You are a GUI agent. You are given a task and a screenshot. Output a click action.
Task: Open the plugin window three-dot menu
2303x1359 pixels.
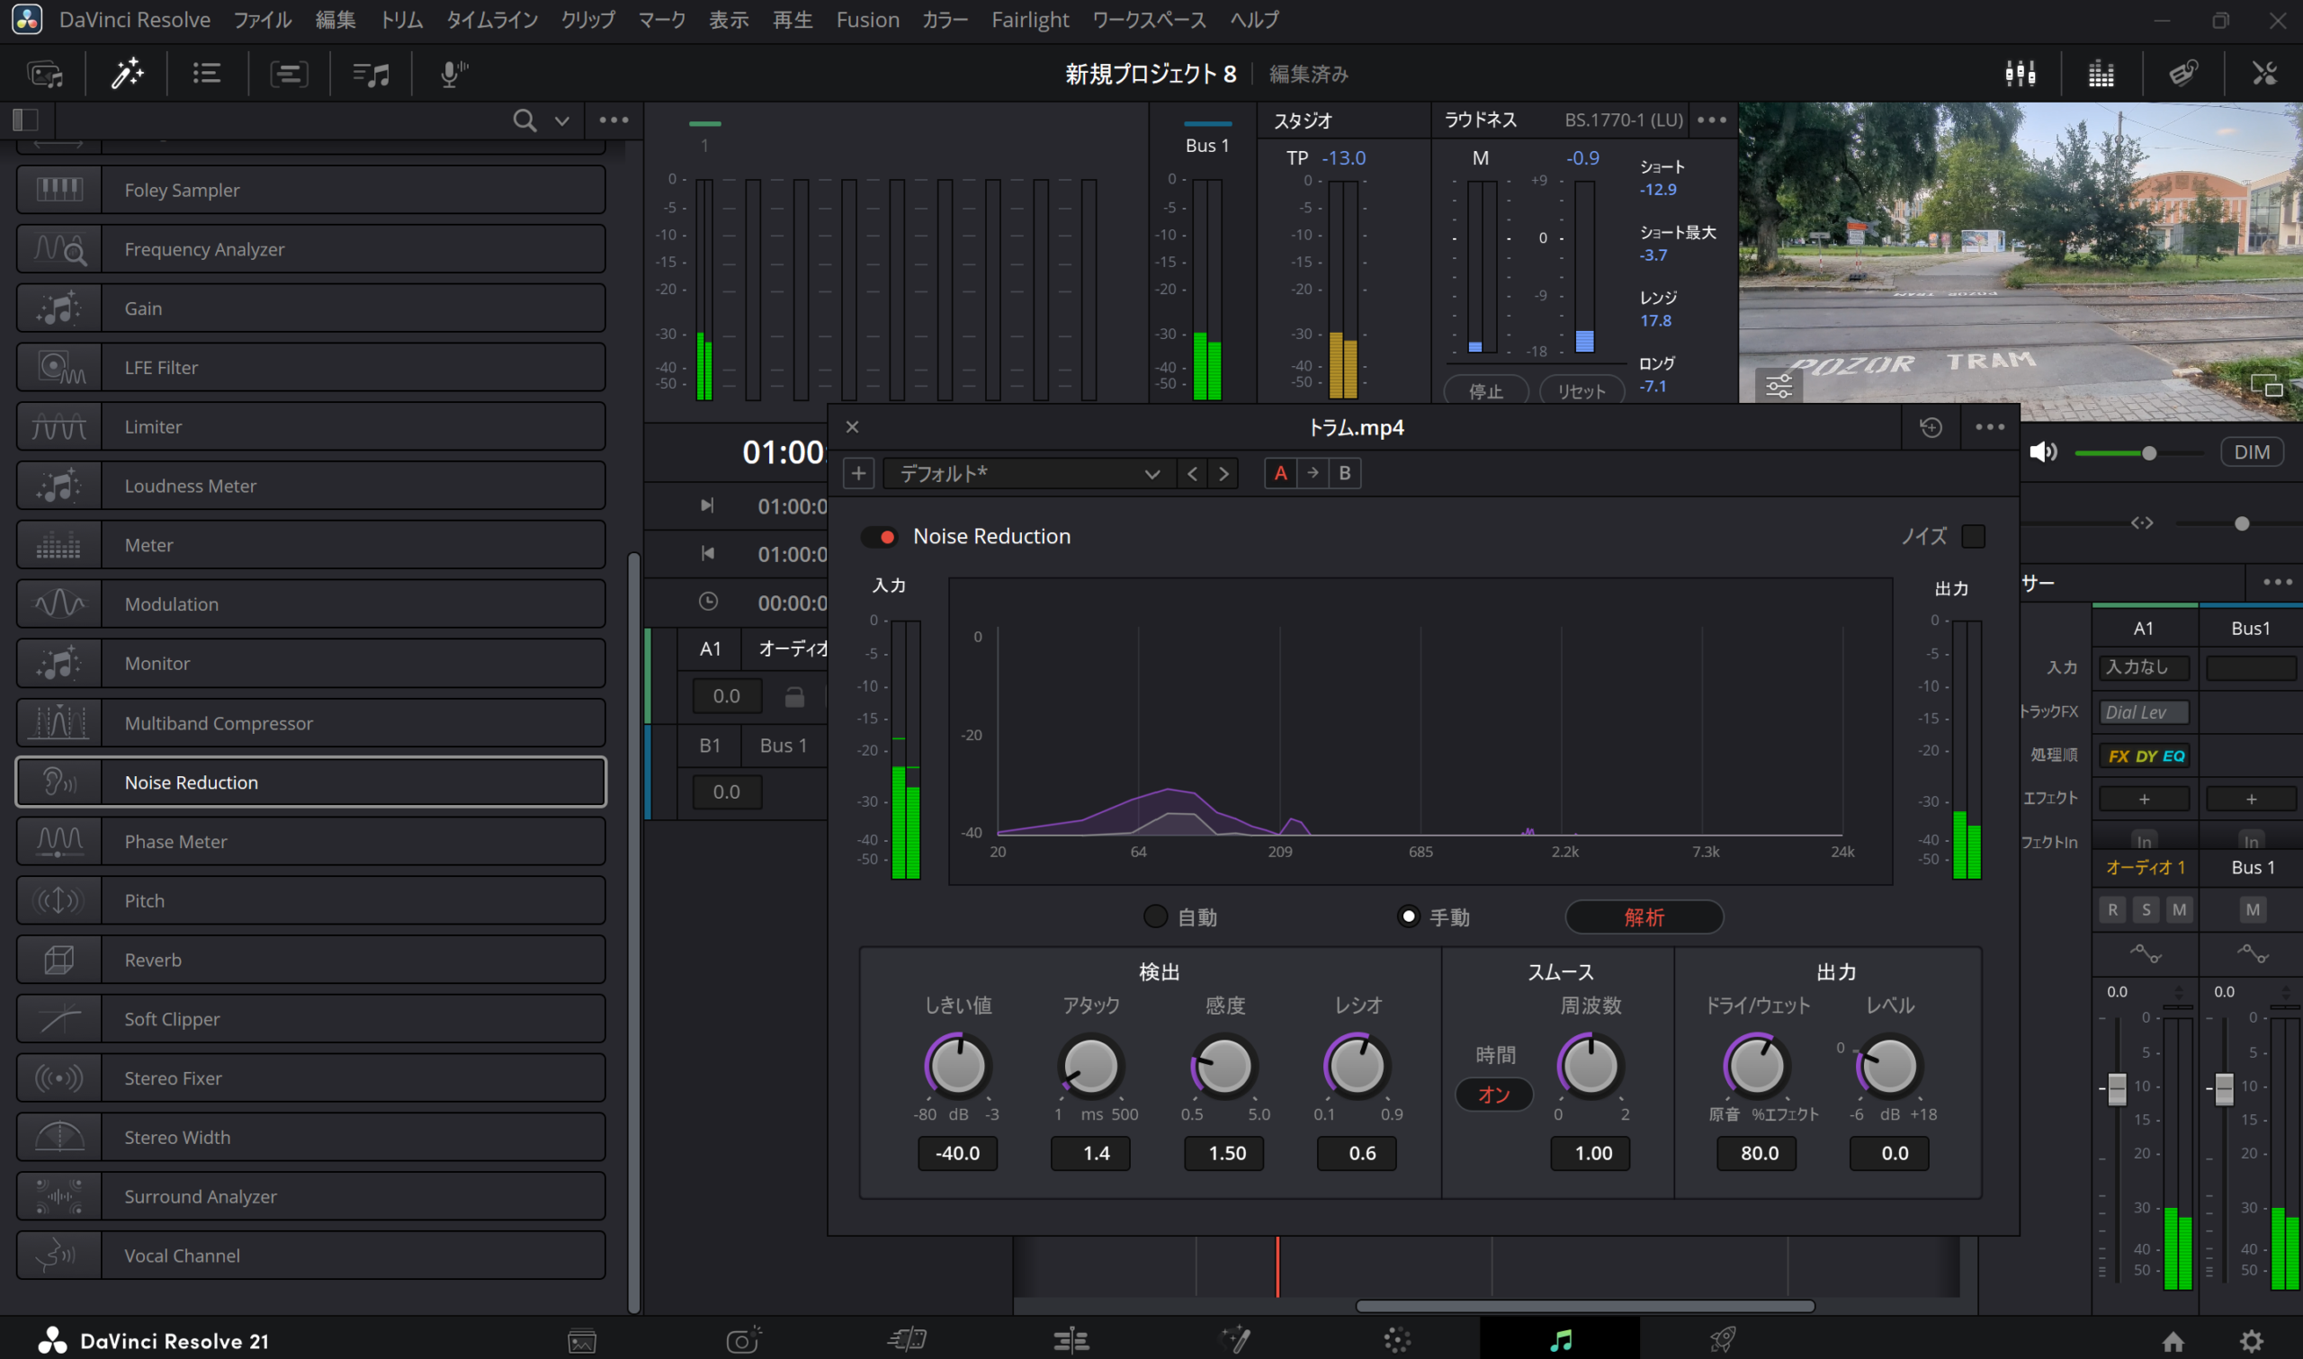pos(1989,426)
